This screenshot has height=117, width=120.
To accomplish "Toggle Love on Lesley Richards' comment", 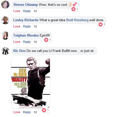I will [x=17, y=26].
